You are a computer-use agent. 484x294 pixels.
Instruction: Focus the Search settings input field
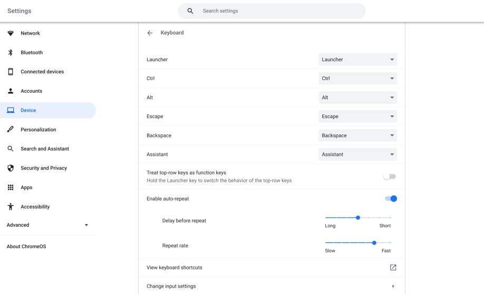tap(272, 11)
